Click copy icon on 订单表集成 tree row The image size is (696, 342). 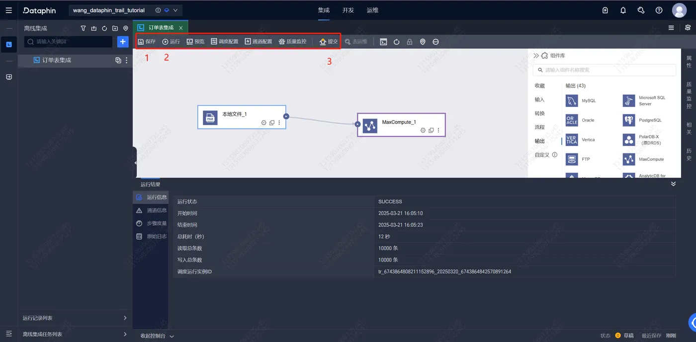[x=118, y=60]
